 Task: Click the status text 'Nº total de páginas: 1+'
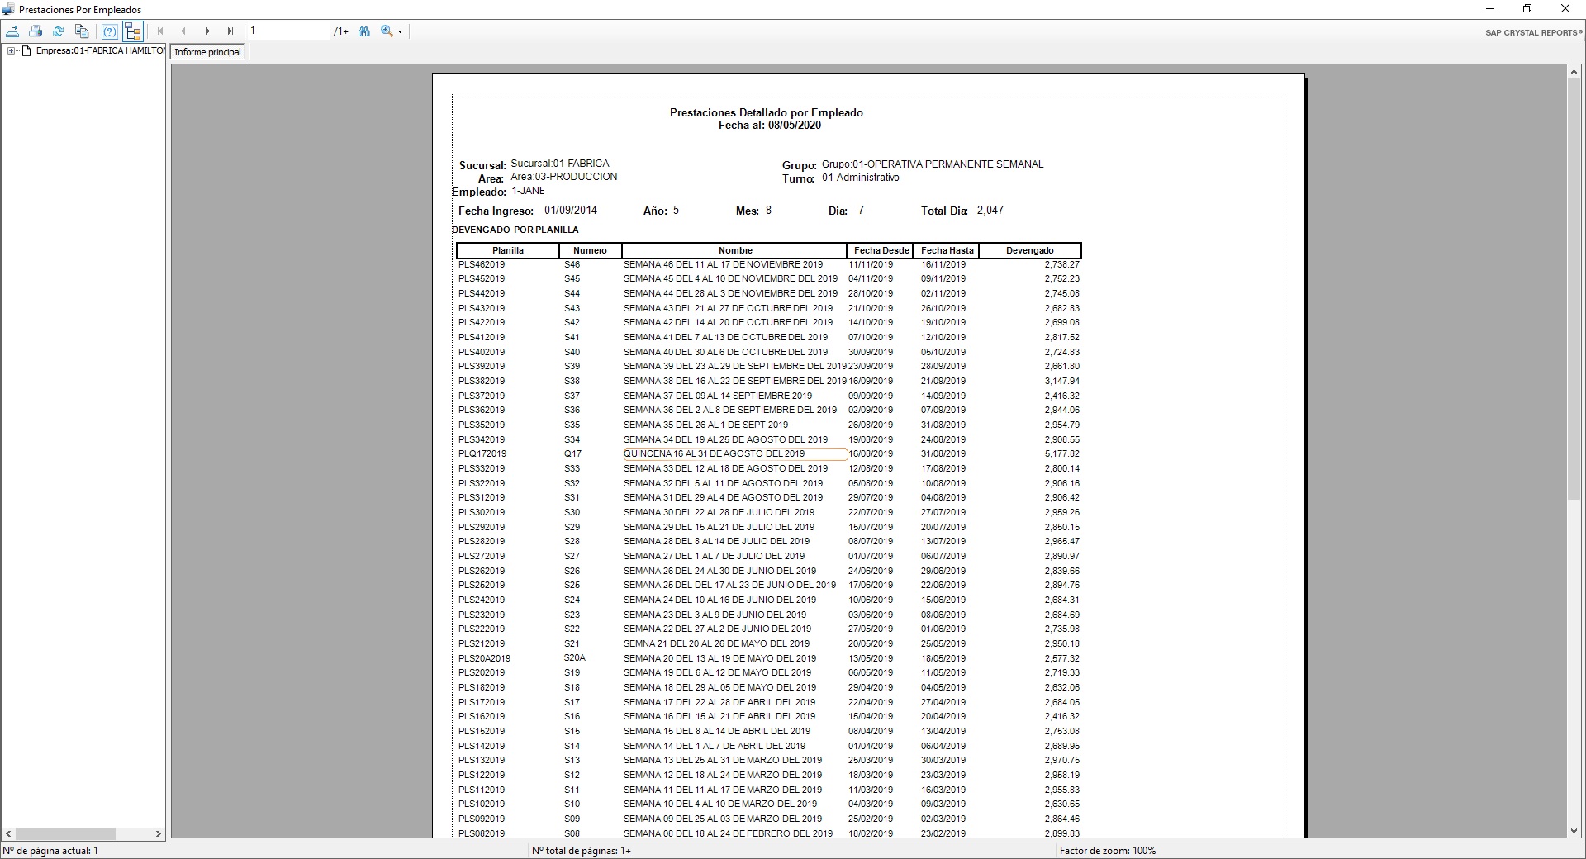coord(582,851)
